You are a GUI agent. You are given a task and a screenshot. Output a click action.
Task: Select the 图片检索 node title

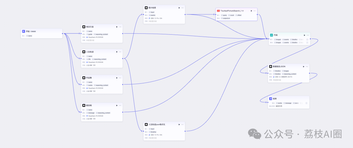(152, 8)
